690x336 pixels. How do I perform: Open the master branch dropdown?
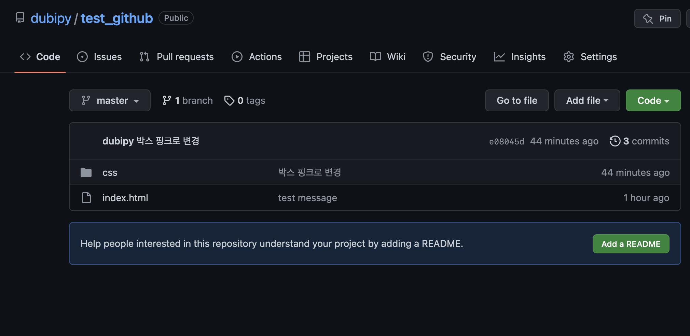110,100
